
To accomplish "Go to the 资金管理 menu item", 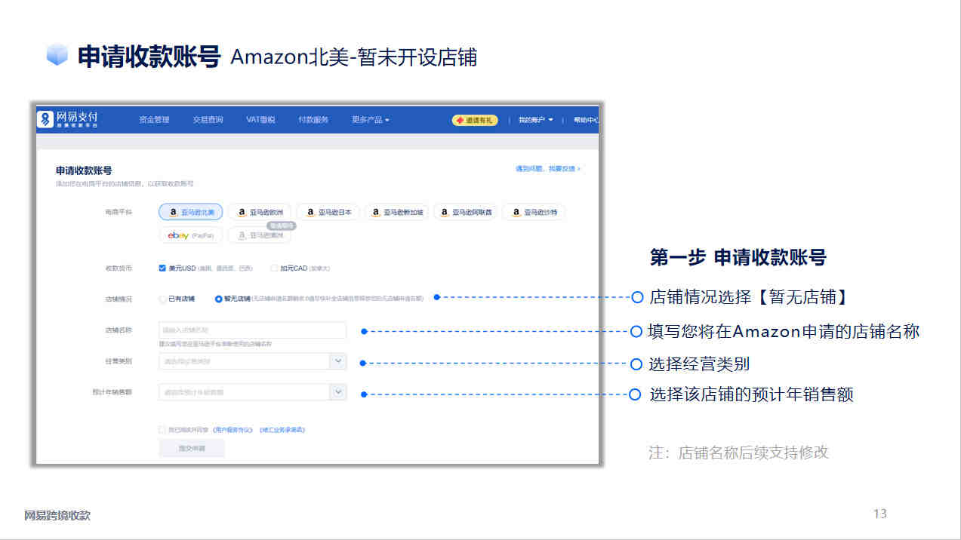I will point(154,120).
